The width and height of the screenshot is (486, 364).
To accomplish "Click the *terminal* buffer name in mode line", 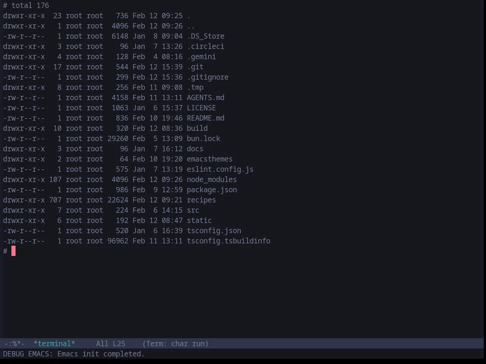I will (x=54, y=344).
